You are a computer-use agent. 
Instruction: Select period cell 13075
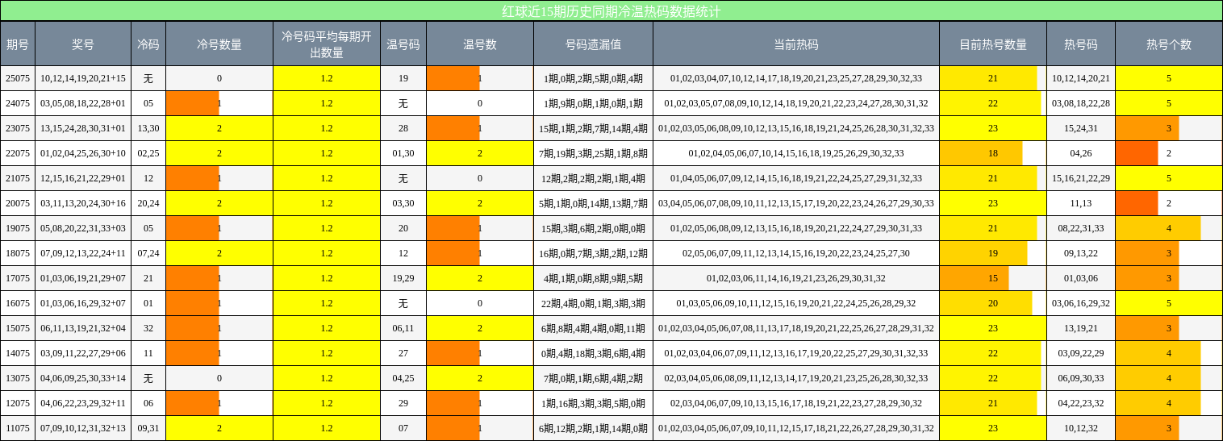18,378
